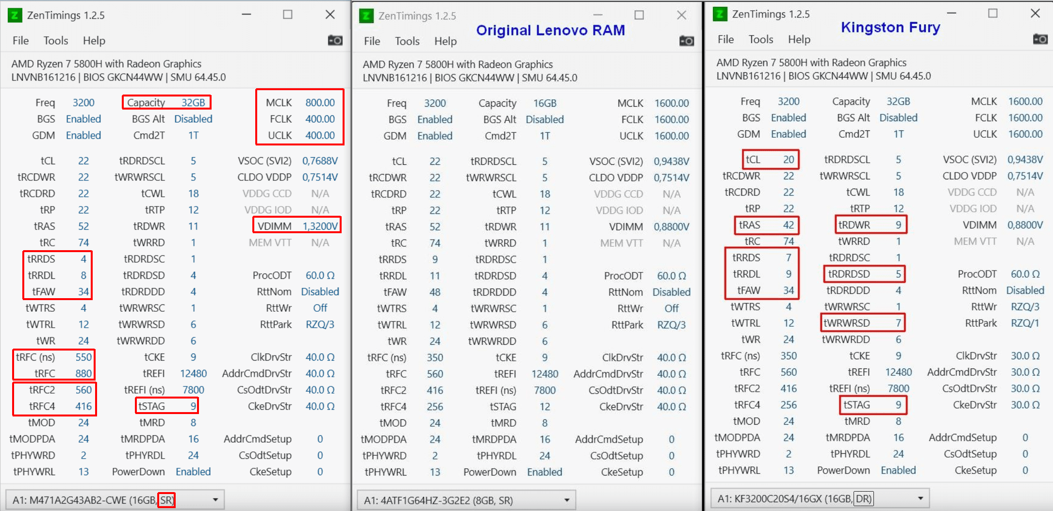Viewport: 1053px width, 511px height.
Task: Click the tWRWRSD value 7 in the Kingston Fury window
Action: tap(899, 323)
